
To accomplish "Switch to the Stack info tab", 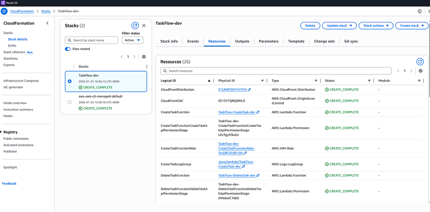I will (x=169, y=41).
